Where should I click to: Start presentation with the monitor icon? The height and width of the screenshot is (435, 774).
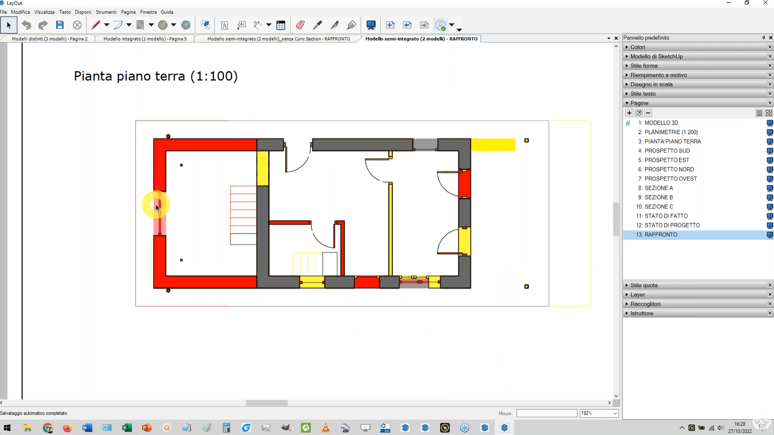(371, 25)
